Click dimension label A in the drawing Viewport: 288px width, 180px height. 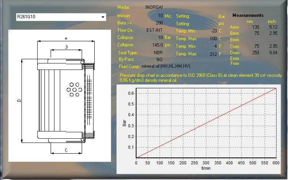pyautogui.click(x=66, y=39)
